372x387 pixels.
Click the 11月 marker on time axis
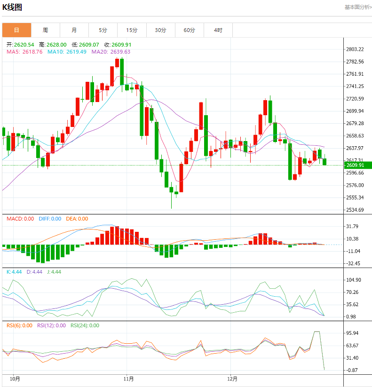click(x=128, y=379)
